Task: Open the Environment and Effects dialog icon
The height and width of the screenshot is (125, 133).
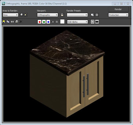Action: 97,15
